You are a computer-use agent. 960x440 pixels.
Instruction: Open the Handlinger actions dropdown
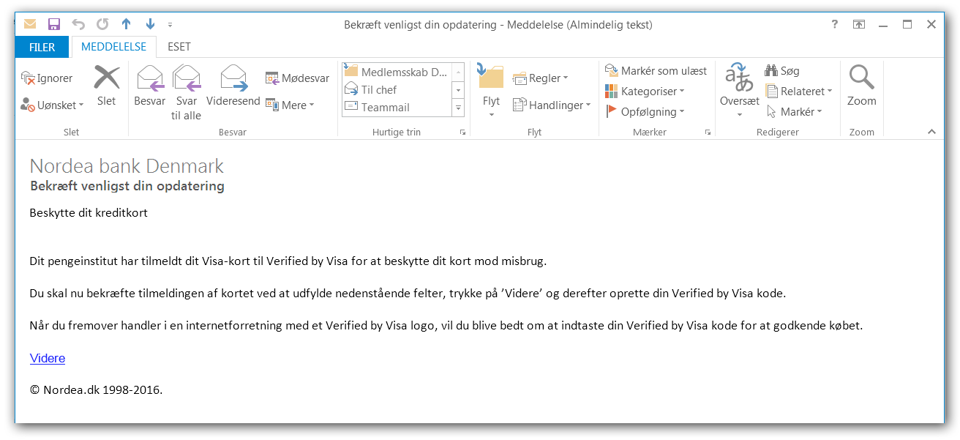point(552,105)
